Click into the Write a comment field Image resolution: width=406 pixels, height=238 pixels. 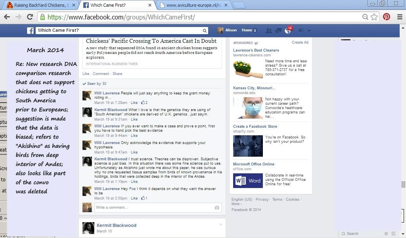(153, 207)
